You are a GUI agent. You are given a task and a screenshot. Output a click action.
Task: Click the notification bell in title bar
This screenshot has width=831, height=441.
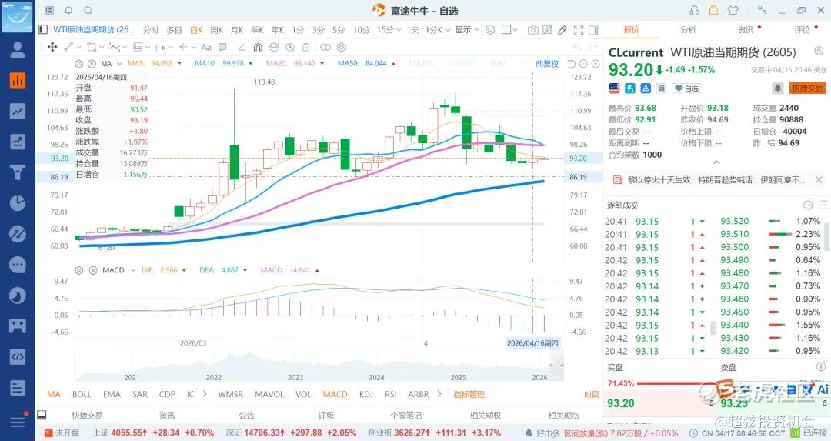tap(69, 10)
